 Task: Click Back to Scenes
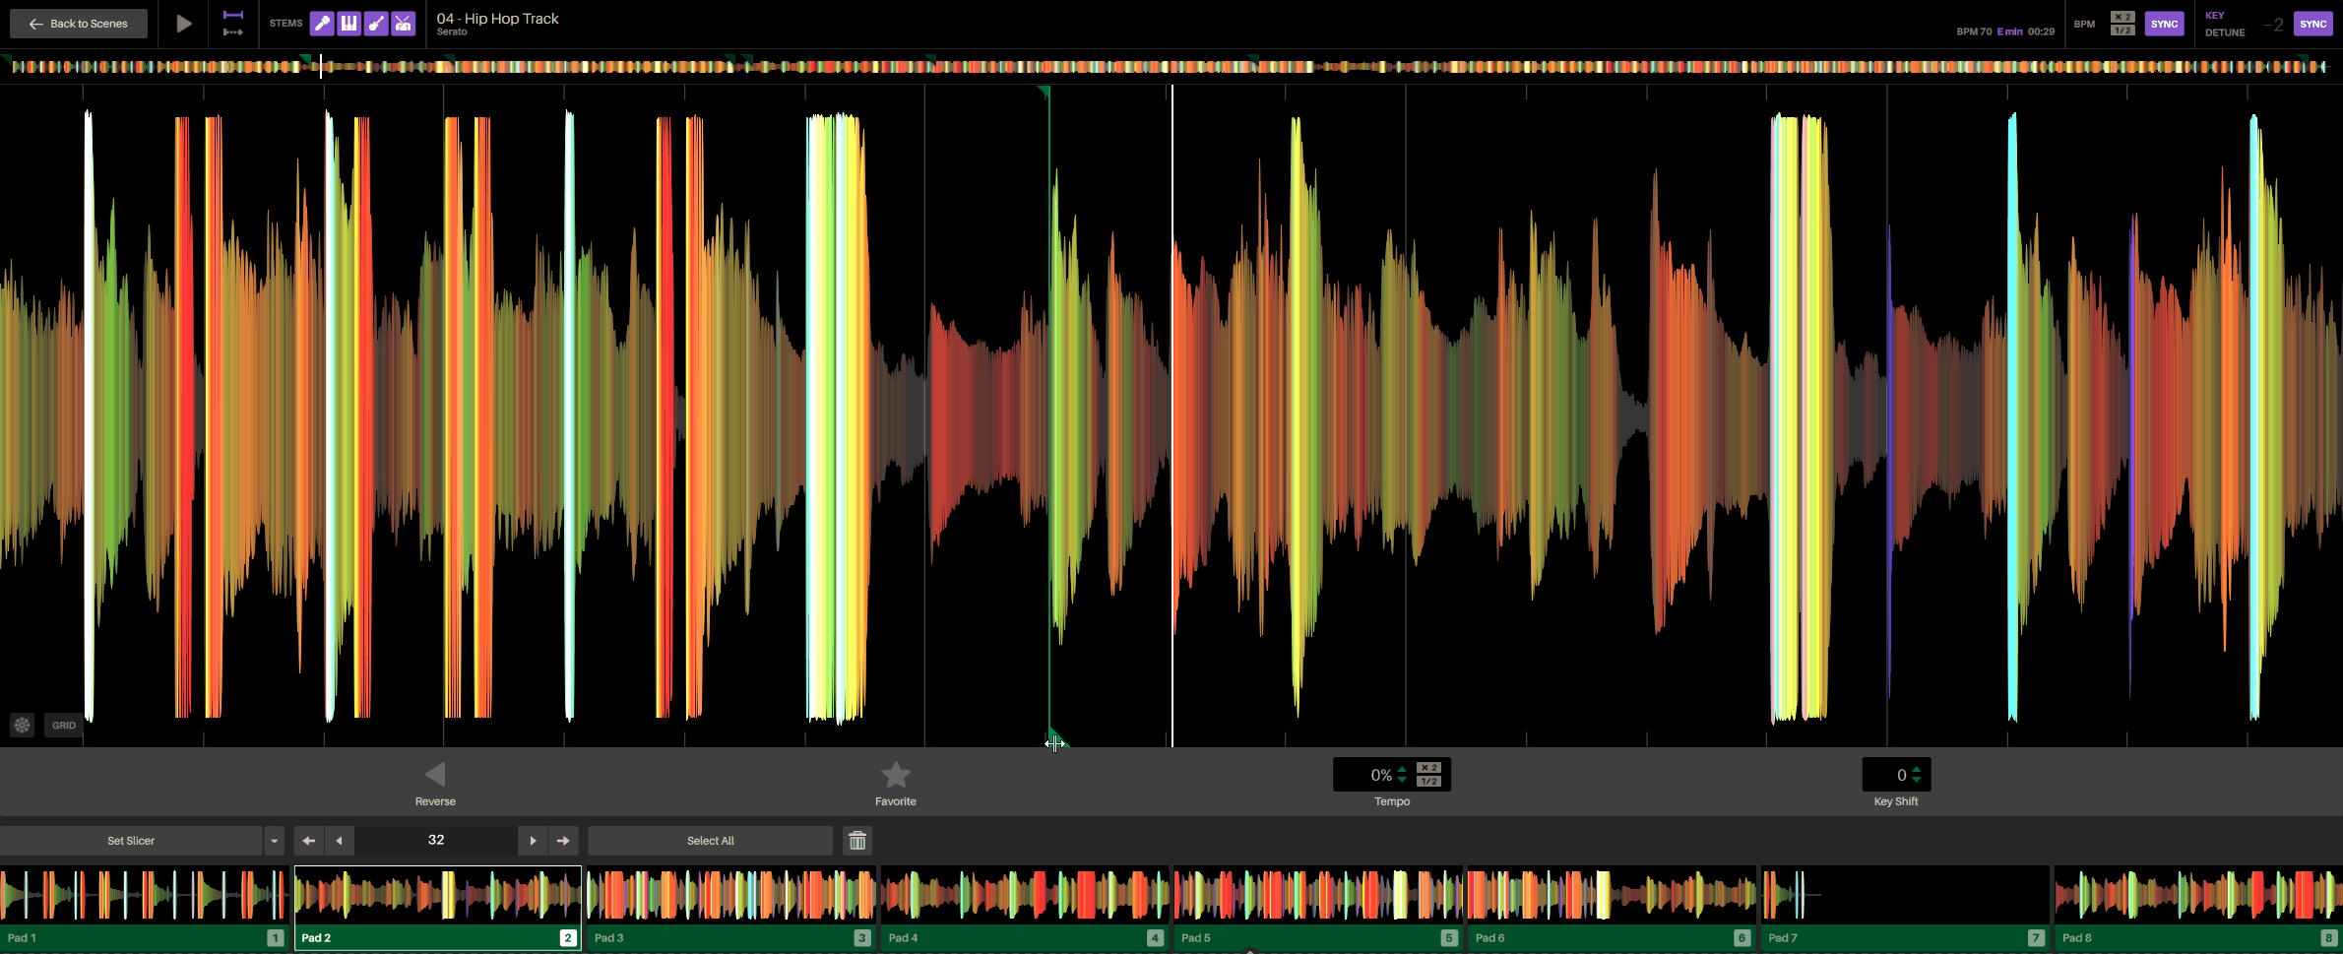[78, 23]
